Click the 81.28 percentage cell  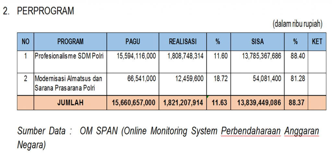click(298, 79)
